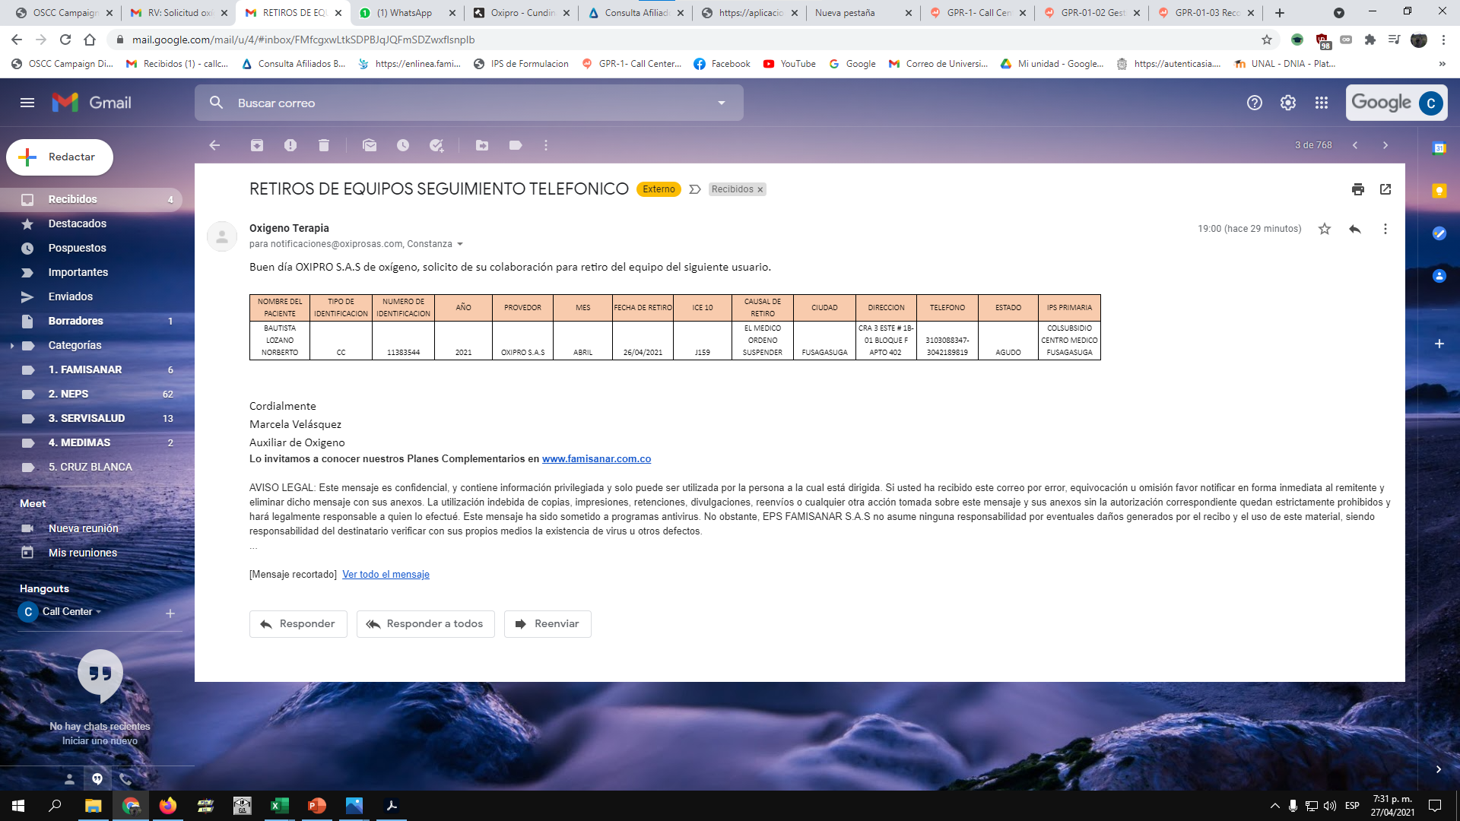Mark conversation as important marker
The image size is (1460, 821).
[695, 189]
